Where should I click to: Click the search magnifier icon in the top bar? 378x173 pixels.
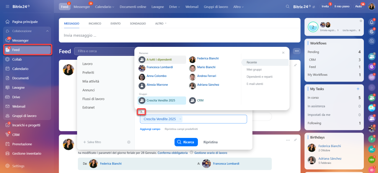pos(288,6)
